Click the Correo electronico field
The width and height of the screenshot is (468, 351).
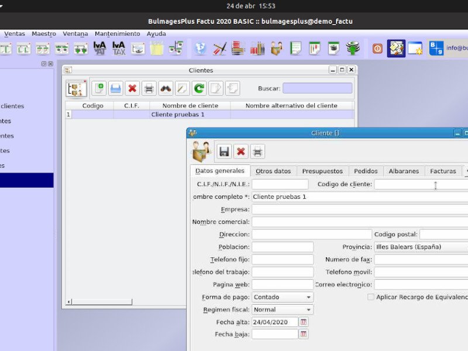(421, 284)
